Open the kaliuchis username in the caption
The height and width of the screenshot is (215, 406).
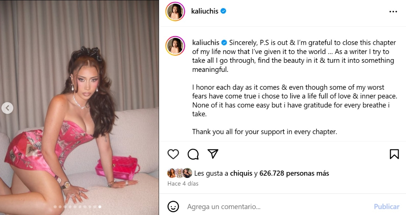(206, 43)
